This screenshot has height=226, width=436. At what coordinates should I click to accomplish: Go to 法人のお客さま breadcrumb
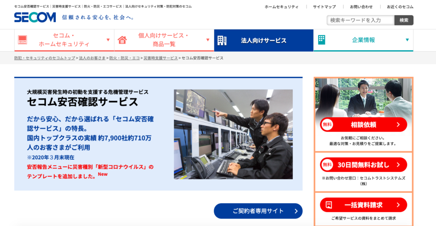pyautogui.click(x=92, y=58)
